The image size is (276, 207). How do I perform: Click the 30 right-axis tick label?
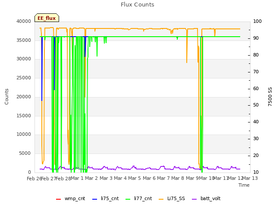[256, 139]
